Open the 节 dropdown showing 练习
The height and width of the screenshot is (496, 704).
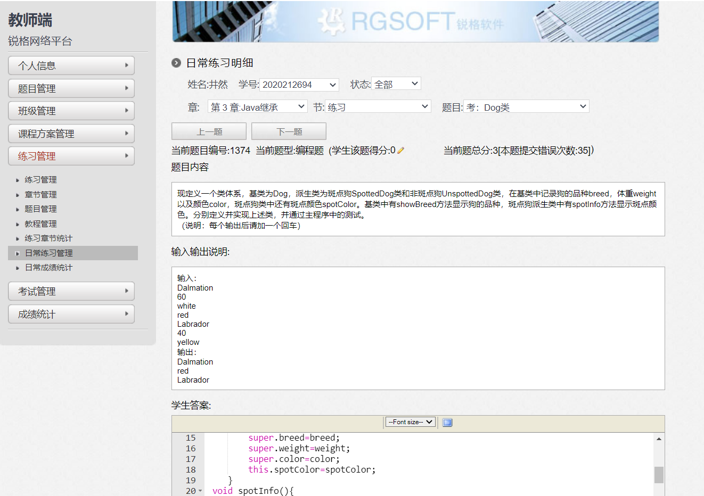[x=378, y=107]
